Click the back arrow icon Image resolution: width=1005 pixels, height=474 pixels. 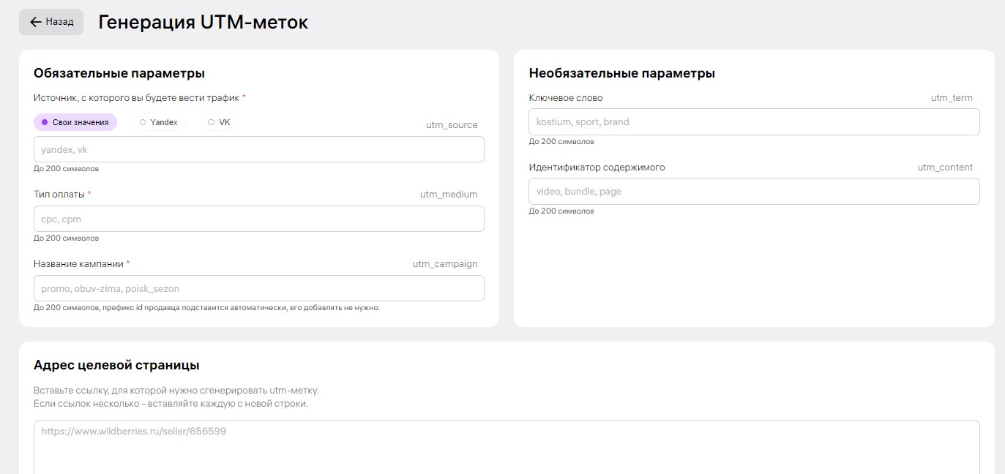pos(35,22)
